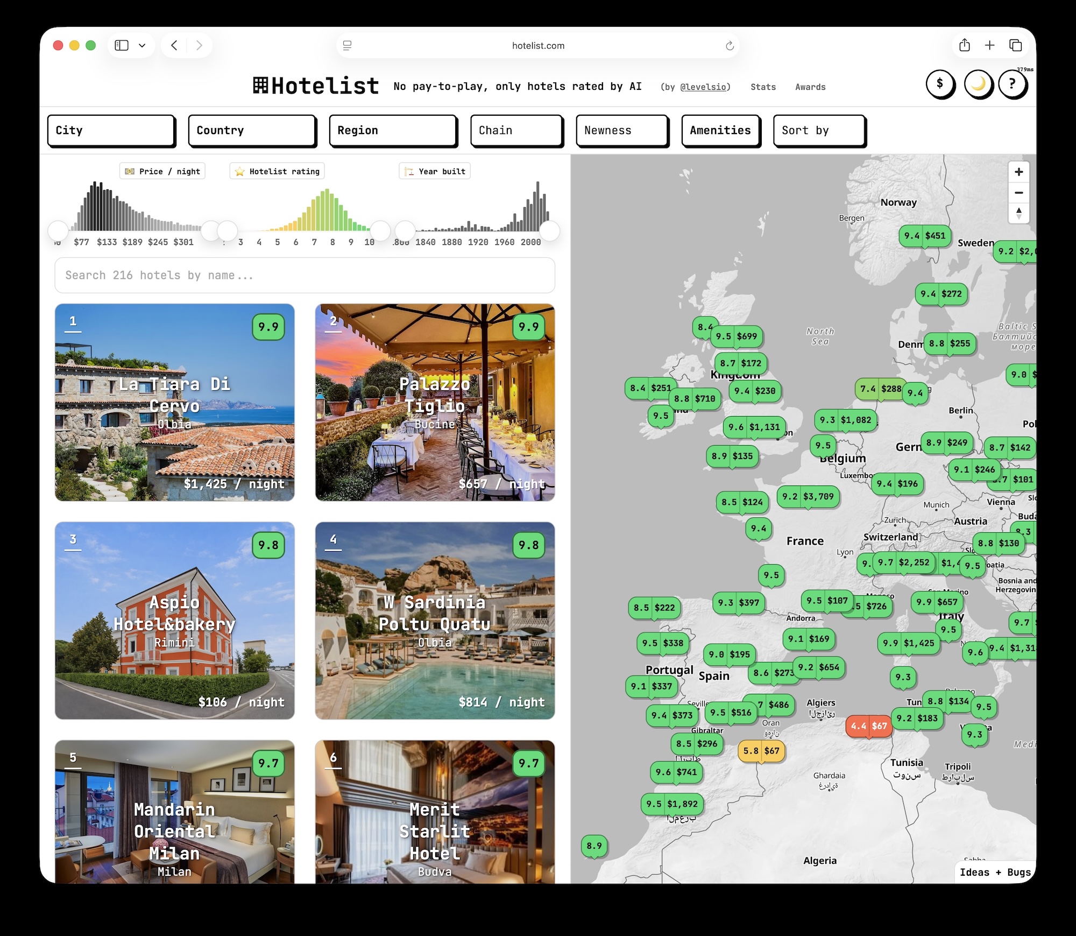Image resolution: width=1076 pixels, height=936 pixels.
Task: Open the Amenities filter dropdown
Action: pos(721,131)
